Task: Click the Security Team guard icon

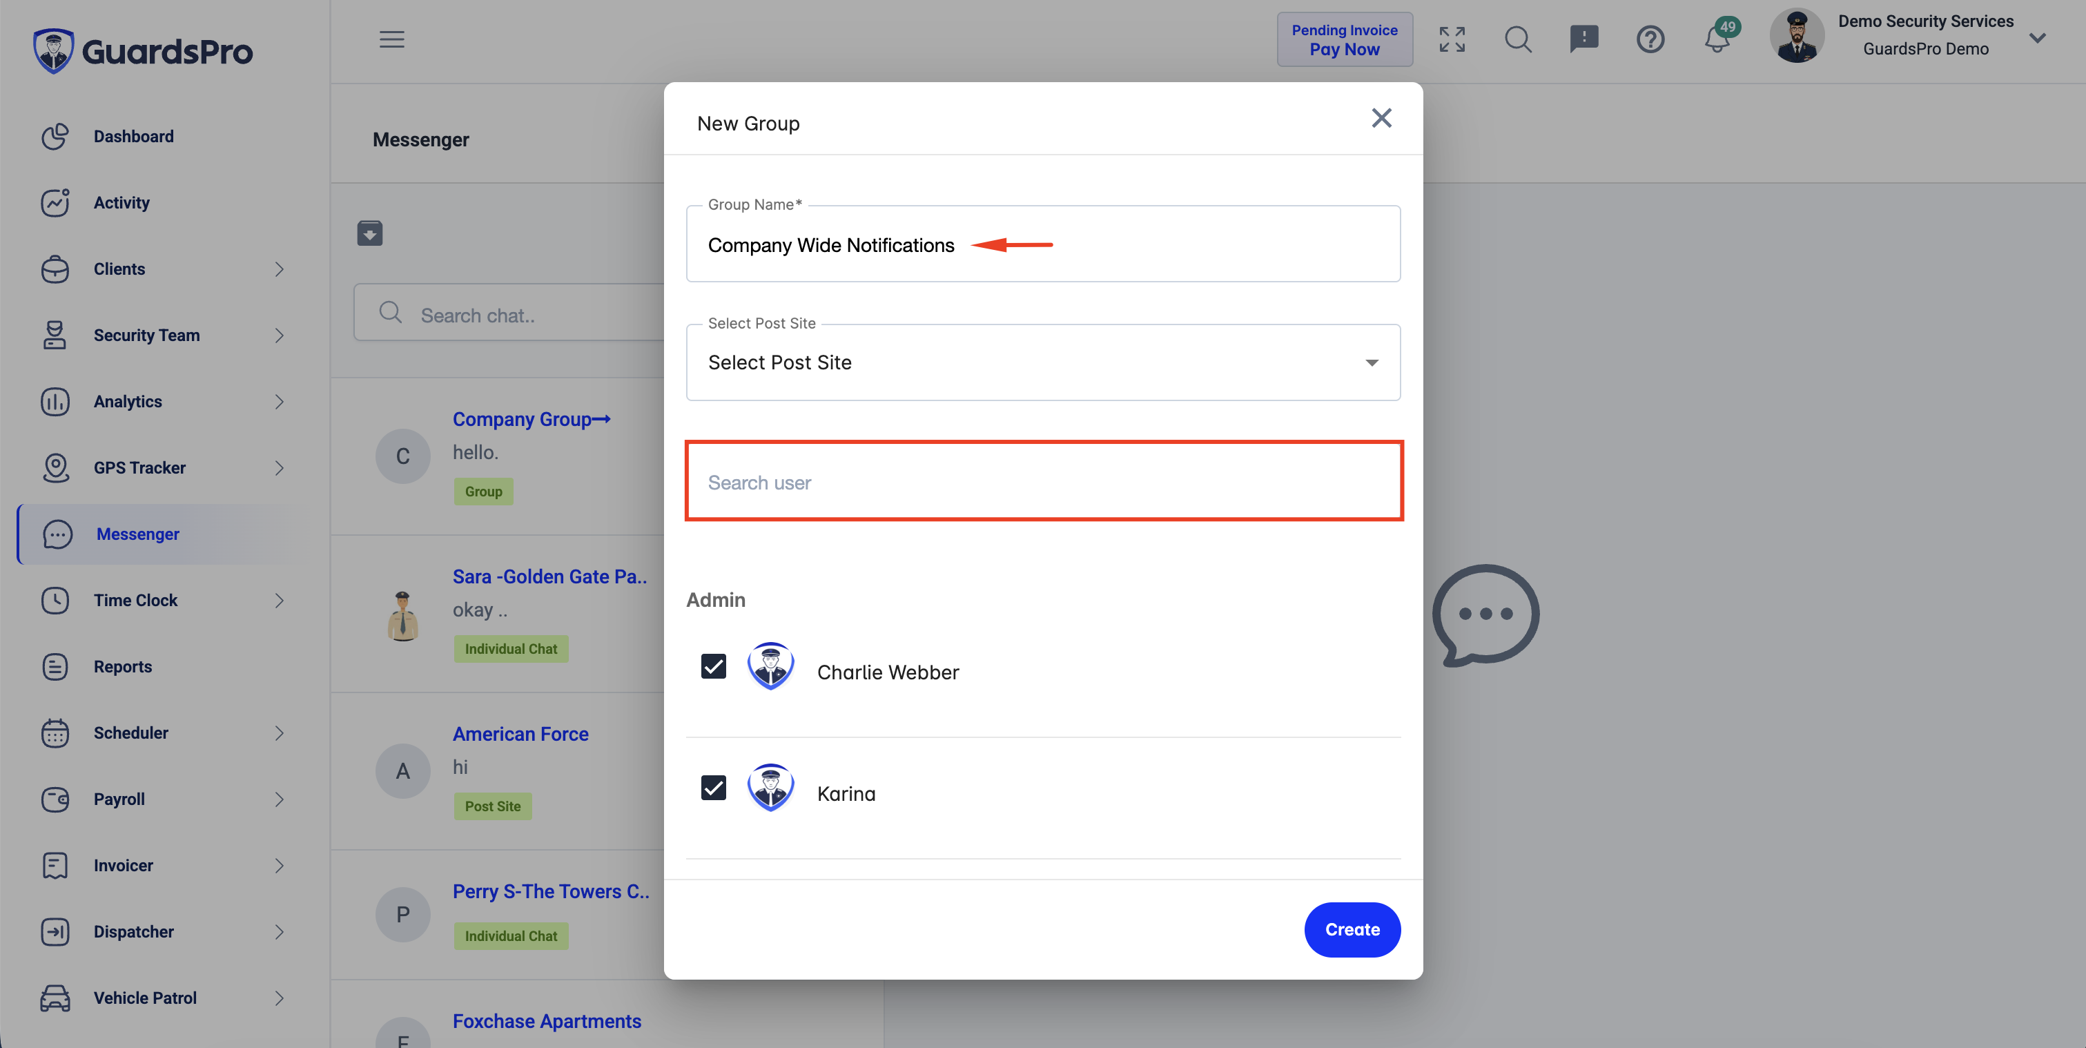Action: point(55,336)
